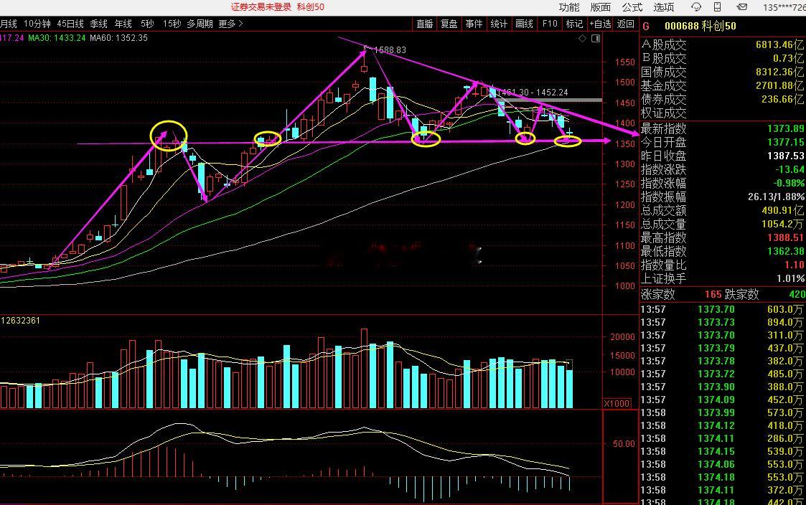The width and height of the screenshot is (806, 505).
Task: Open F10 company info
Action: pos(550,24)
